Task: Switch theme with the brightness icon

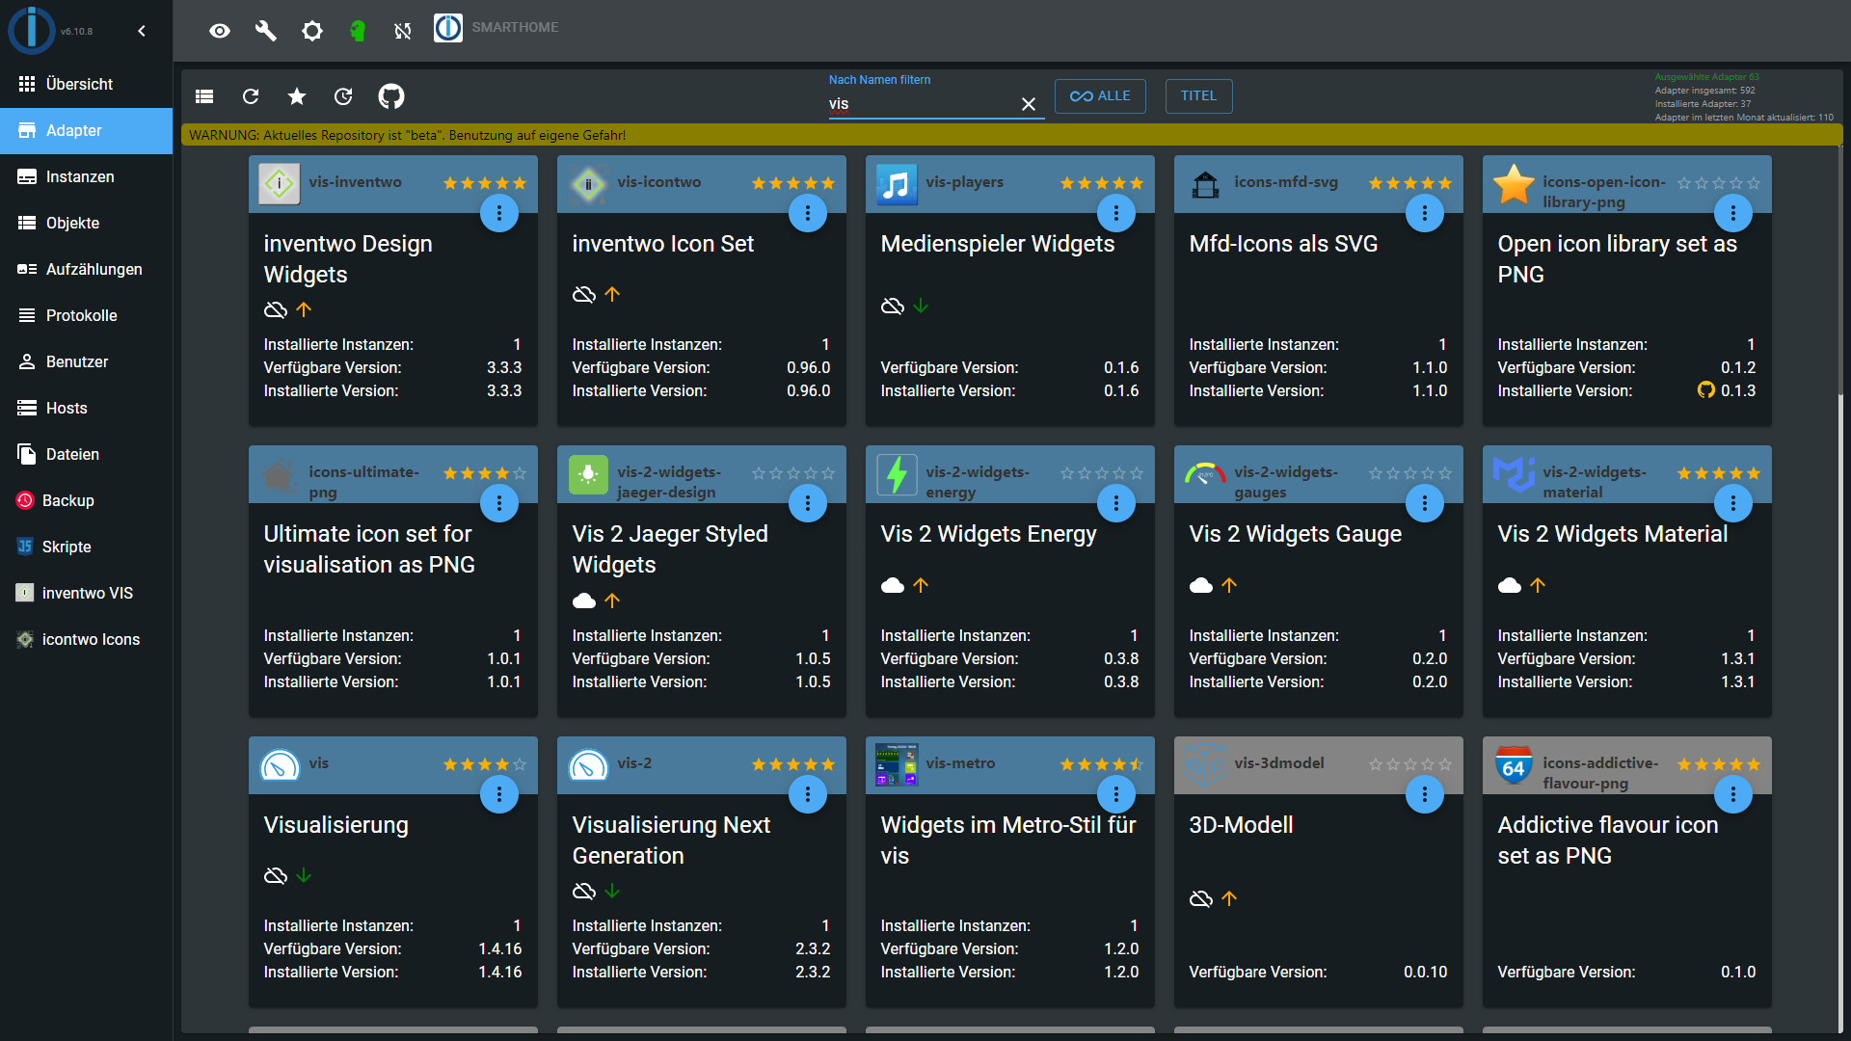Action: [311, 31]
